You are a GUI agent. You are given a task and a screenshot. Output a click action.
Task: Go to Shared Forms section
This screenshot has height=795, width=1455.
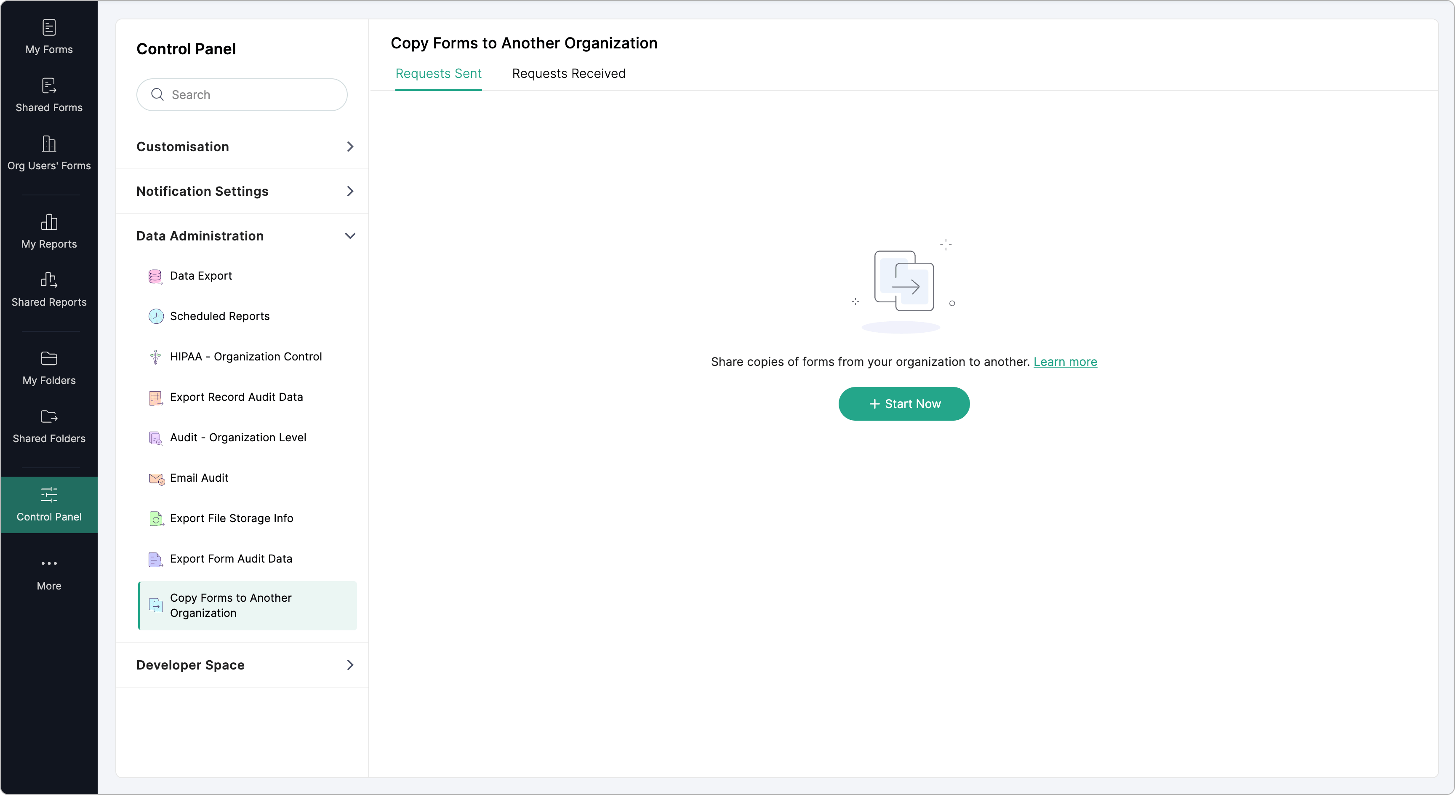49,95
